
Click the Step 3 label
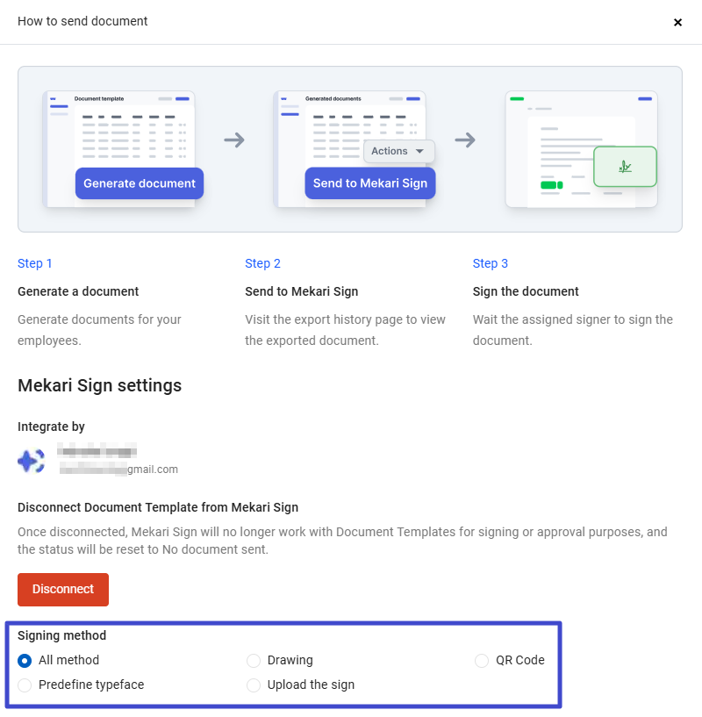pos(491,263)
